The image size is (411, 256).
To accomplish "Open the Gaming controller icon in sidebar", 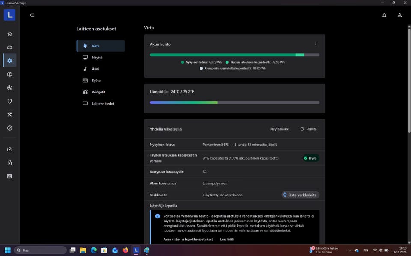I will coord(9,47).
